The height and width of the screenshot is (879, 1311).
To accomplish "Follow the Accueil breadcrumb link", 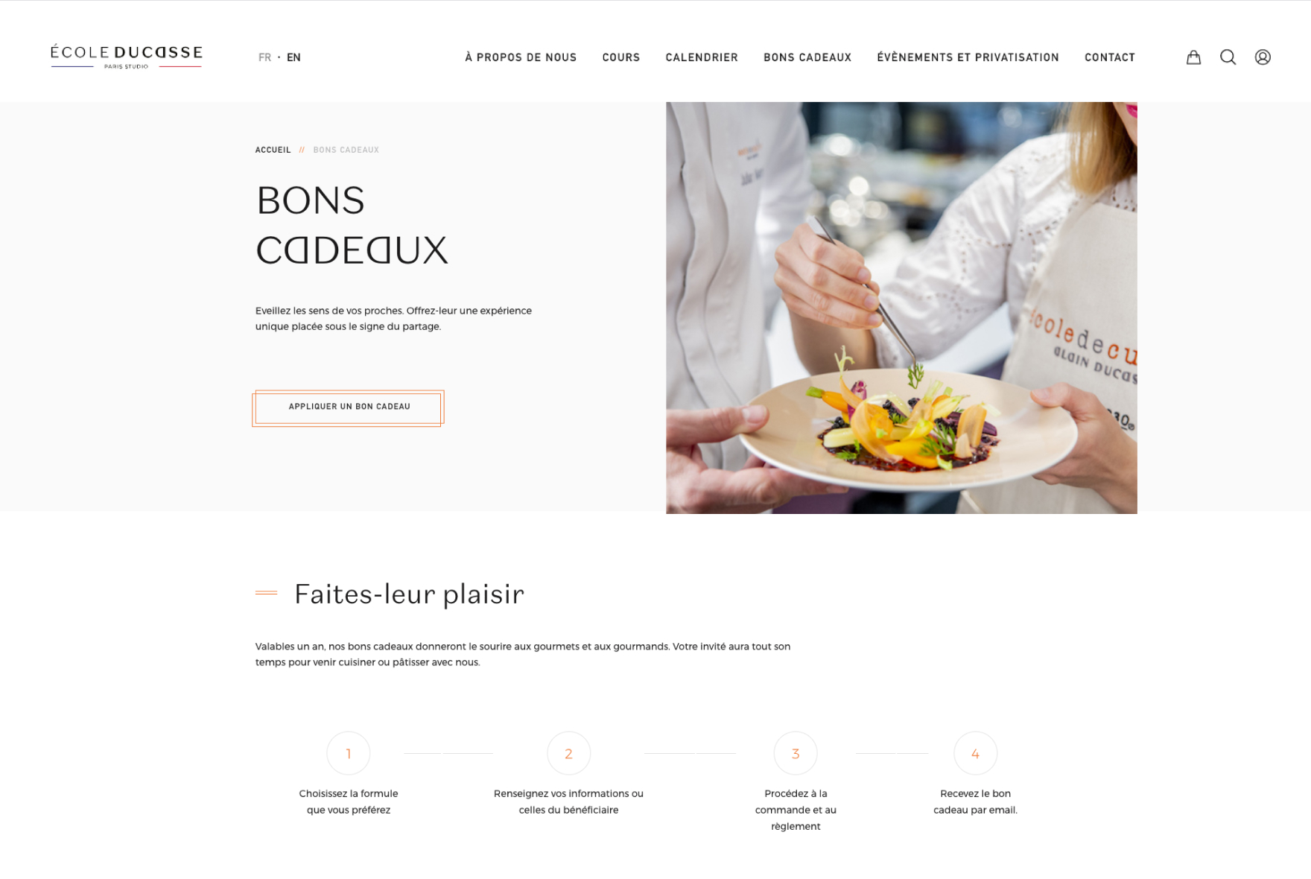I will click(273, 150).
